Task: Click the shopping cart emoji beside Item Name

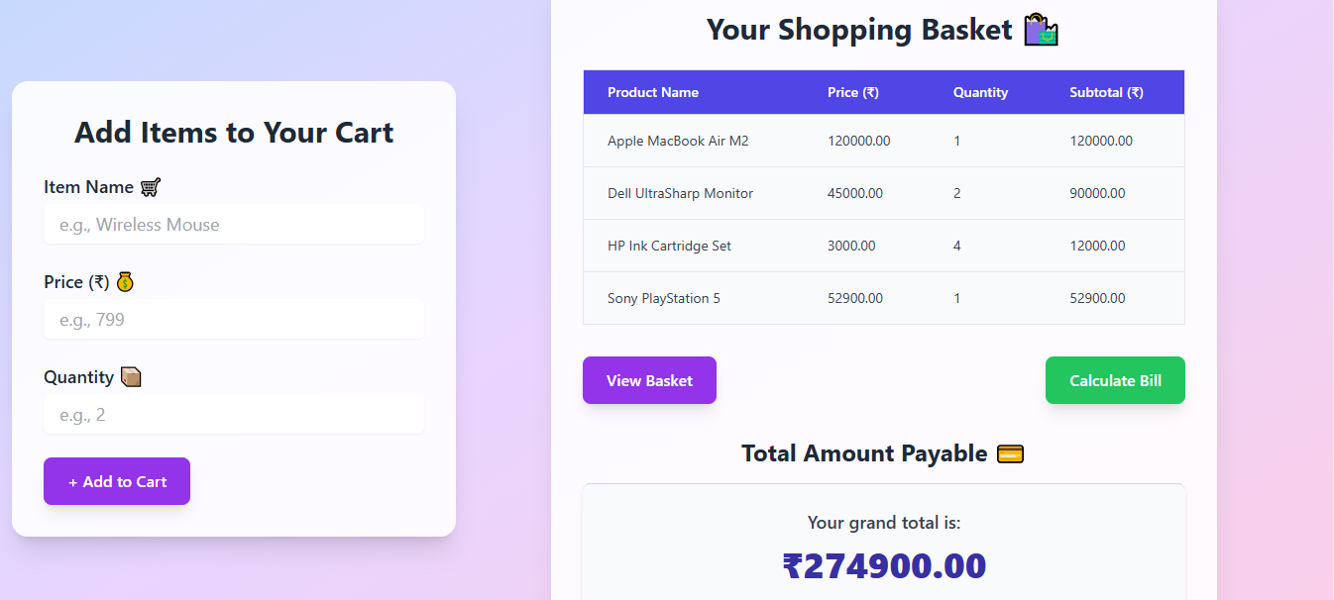Action: (x=151, y=187)
